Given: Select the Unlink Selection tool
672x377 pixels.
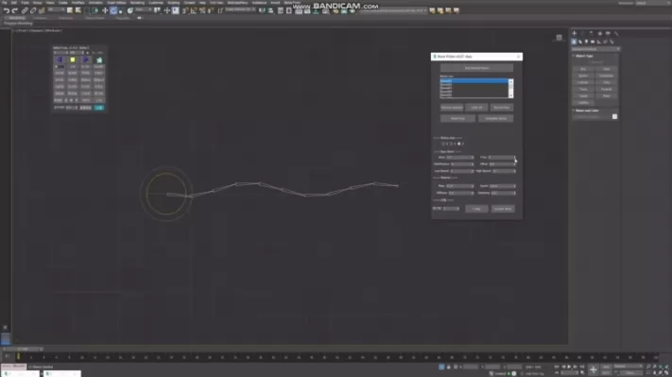Looking at the screenshot, I should point(33,10).
